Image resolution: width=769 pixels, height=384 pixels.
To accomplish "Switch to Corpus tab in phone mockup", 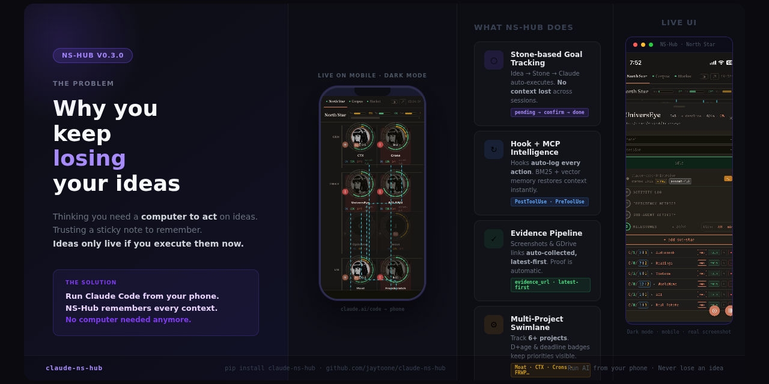I will (x=356, y=101).
